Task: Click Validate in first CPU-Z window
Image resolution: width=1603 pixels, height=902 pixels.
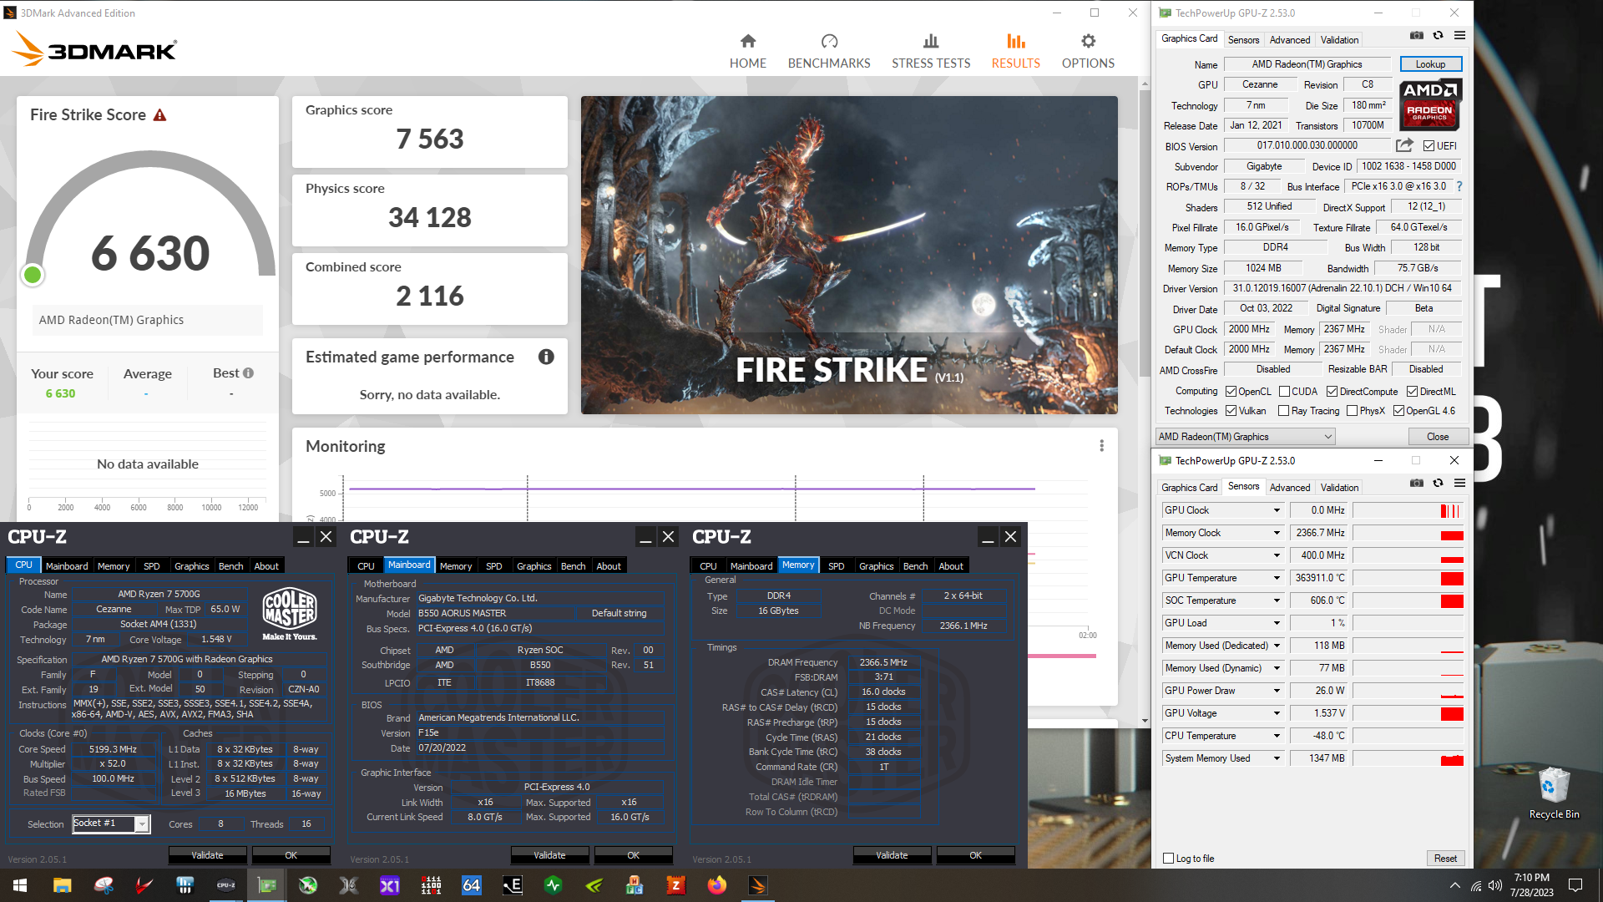Action: 208,855
